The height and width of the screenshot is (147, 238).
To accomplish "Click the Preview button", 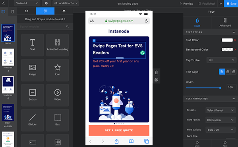I will coord(186,4).
